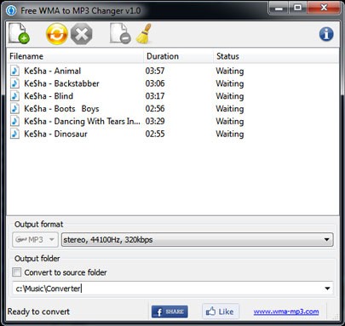Viewport: 345px width, 326px height.
Task: Start conversion with the orange convert icon
Action: (57, 34)
